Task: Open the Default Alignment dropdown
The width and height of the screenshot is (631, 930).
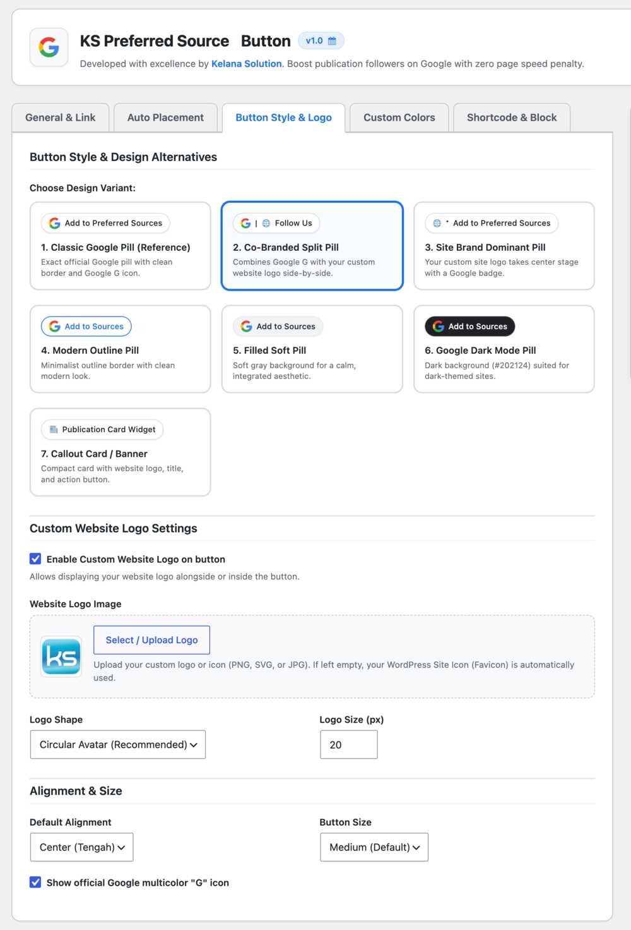Action: tap(81, 847)
